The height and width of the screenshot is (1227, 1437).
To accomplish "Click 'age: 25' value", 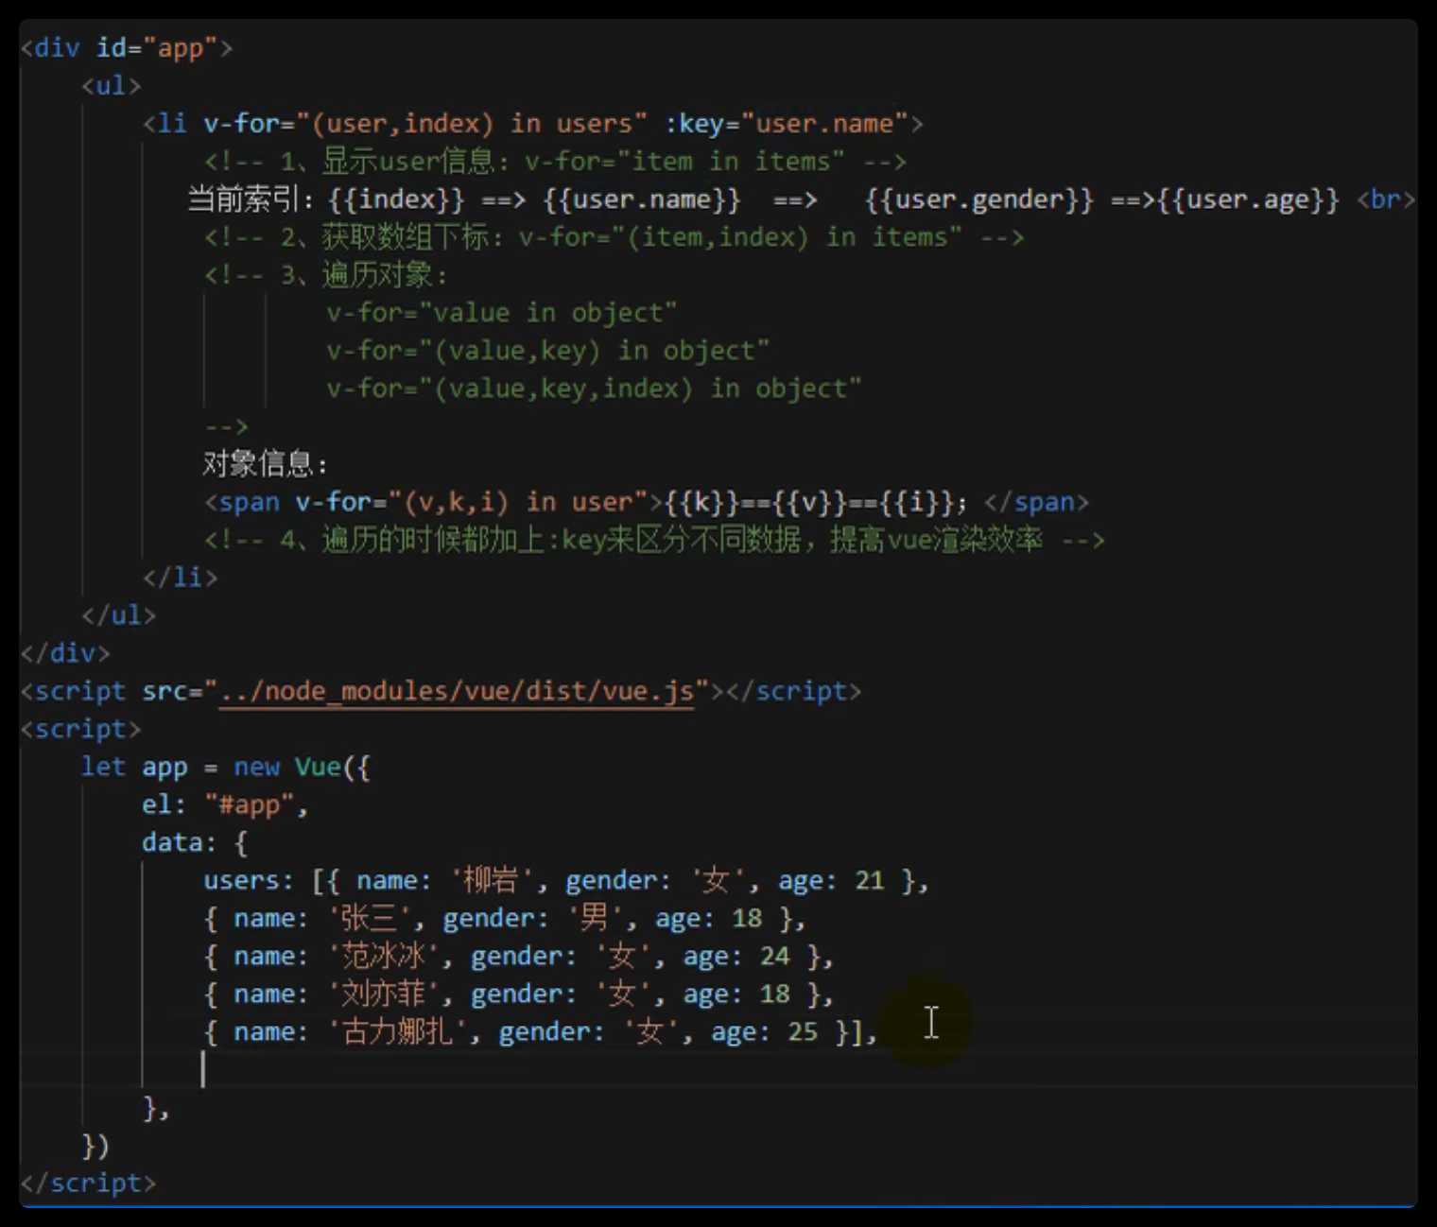I will click(x=765, y=1031).
